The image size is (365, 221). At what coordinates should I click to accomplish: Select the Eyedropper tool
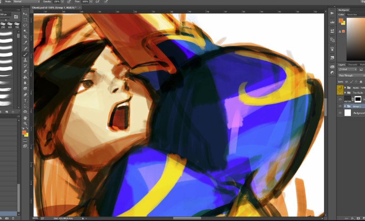point(25,42)
